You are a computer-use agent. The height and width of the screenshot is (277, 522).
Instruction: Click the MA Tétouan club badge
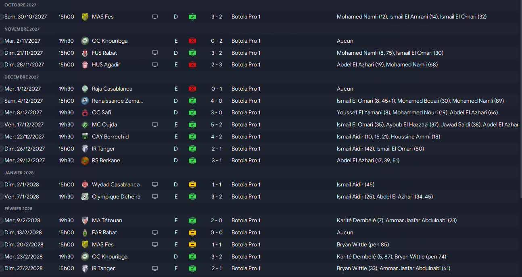tap(85, 220)
